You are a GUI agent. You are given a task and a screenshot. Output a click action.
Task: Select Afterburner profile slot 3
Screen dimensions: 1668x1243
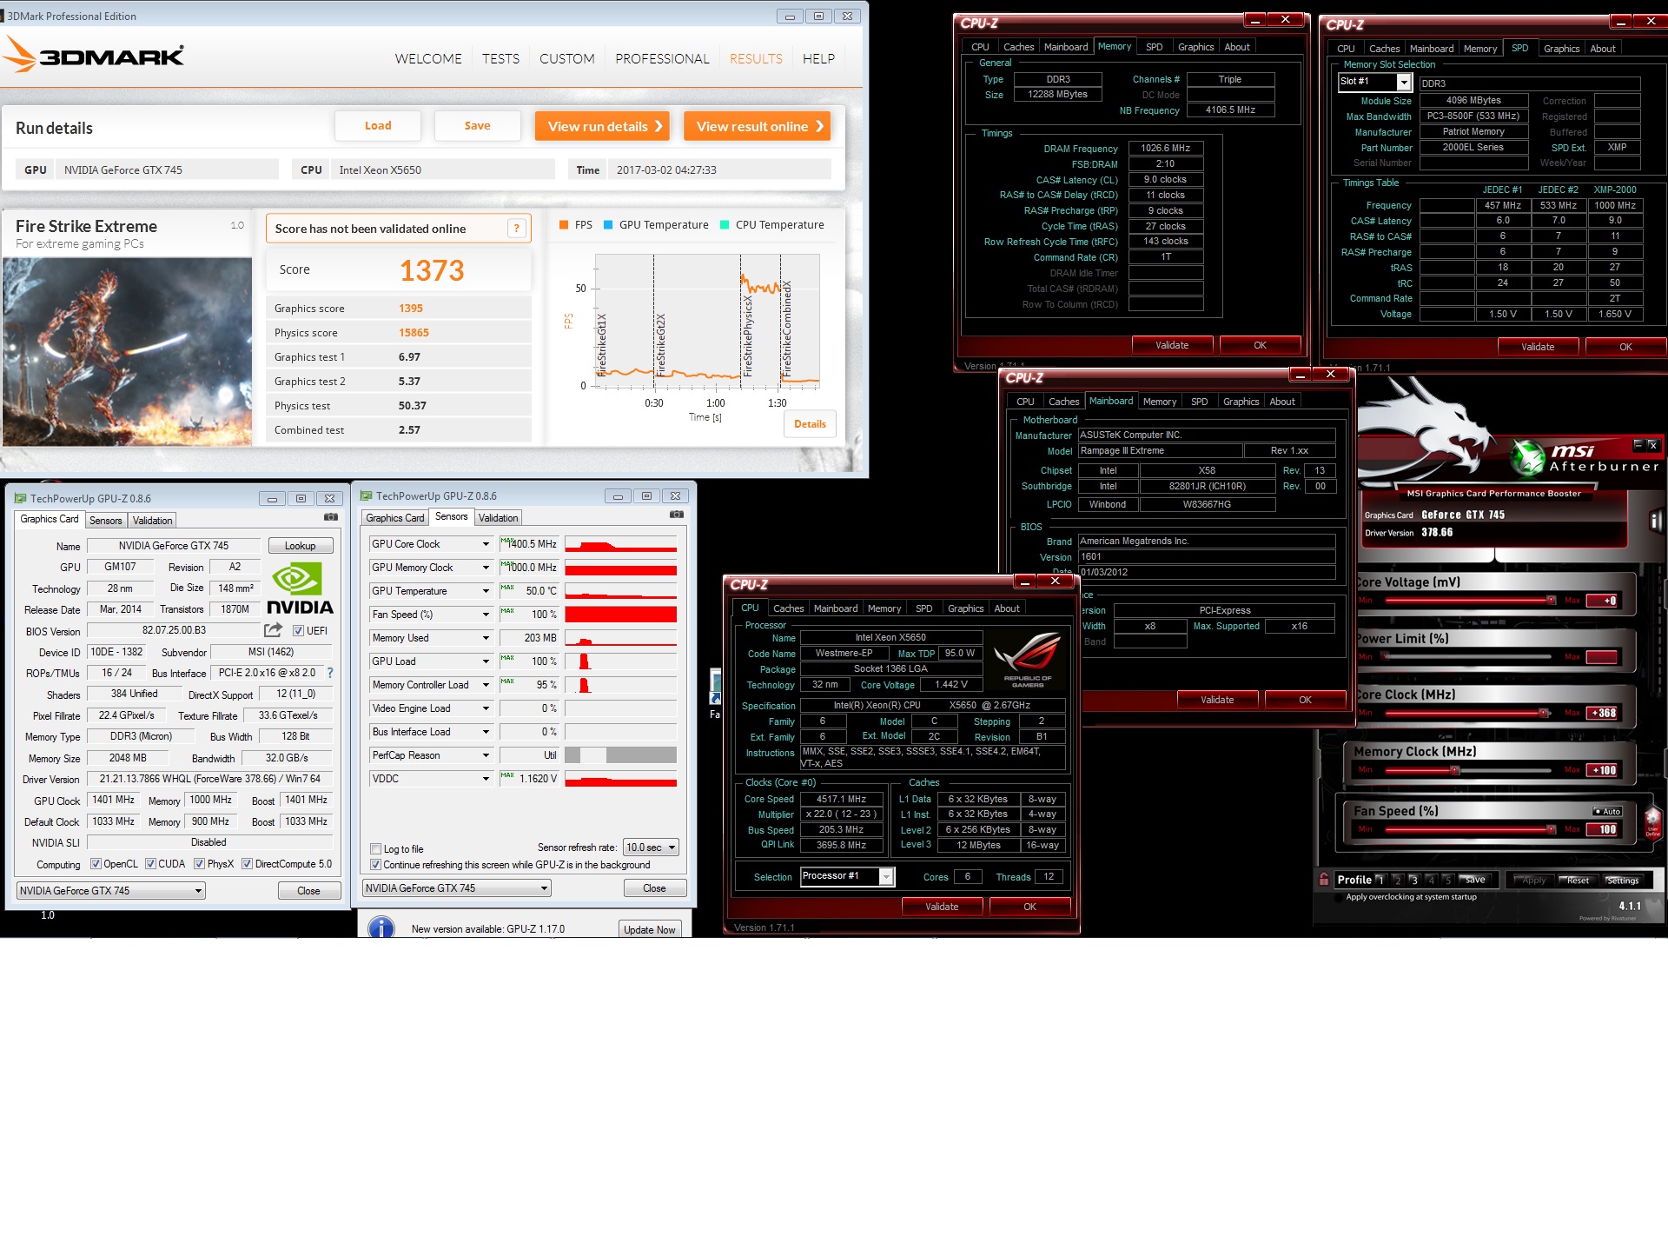(x=1414, y=880)
